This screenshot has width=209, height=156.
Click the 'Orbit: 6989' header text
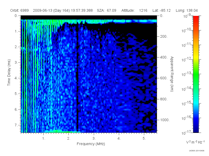click(19, 10)
